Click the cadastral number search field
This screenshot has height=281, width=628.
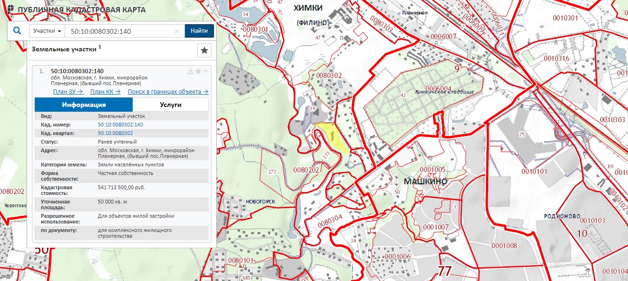click(119, 31)
